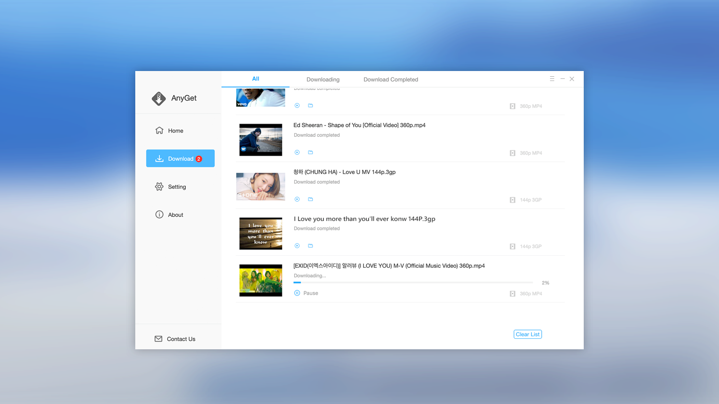Click I love you more thumbnail
Screen dimensions: 719x404
tap(261, 234)
